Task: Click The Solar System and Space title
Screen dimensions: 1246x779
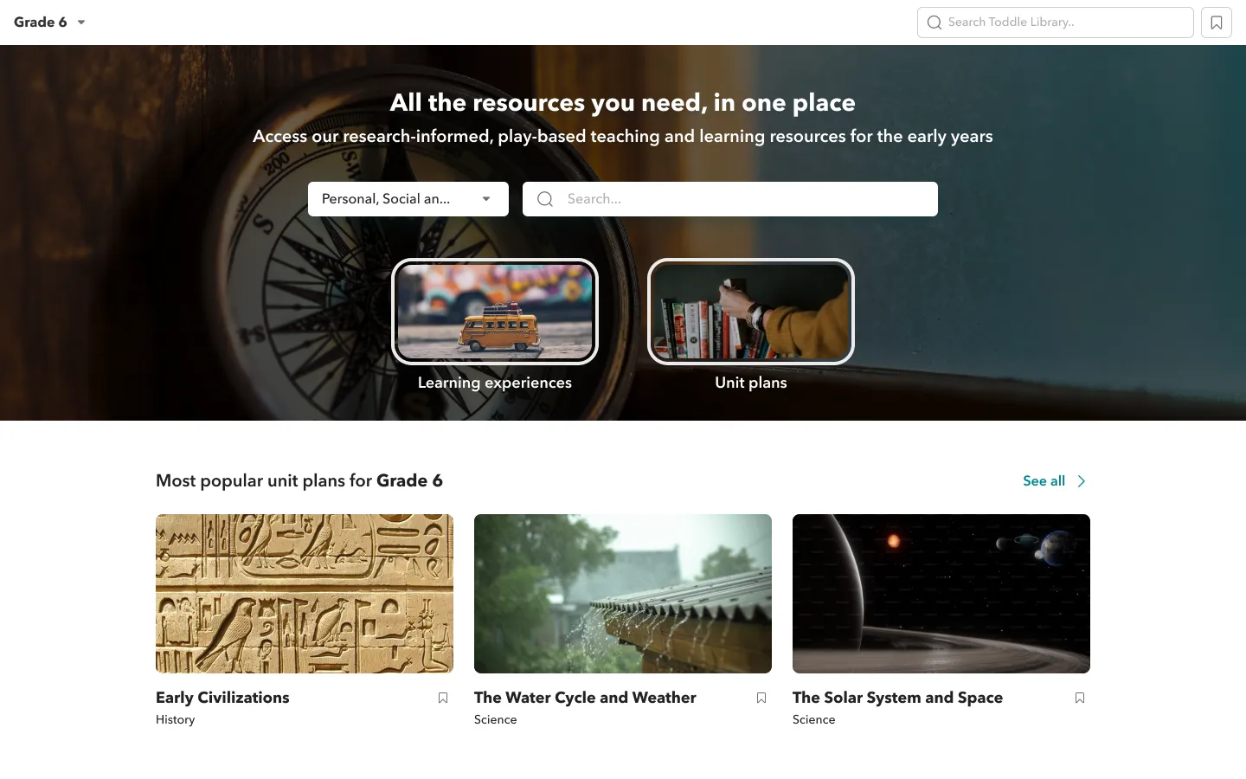Action: click(897, 698)
